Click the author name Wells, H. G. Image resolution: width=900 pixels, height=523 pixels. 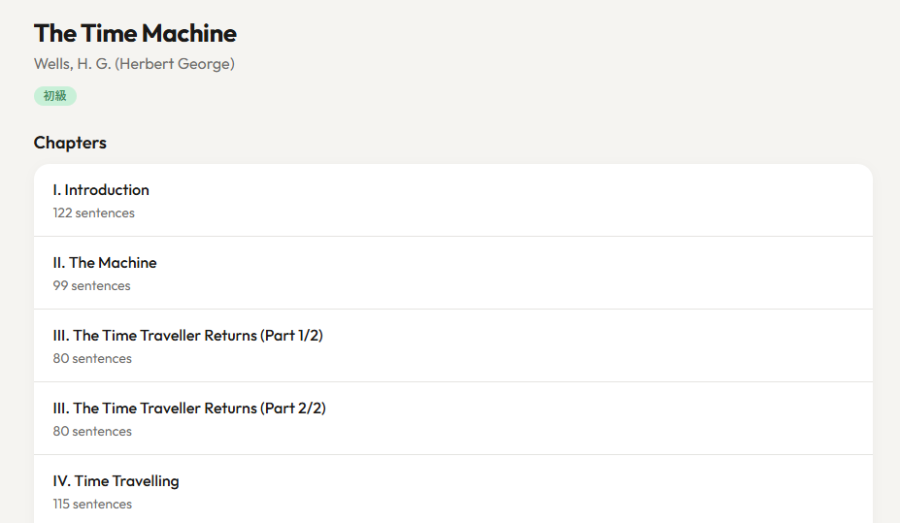coord(72,64)
